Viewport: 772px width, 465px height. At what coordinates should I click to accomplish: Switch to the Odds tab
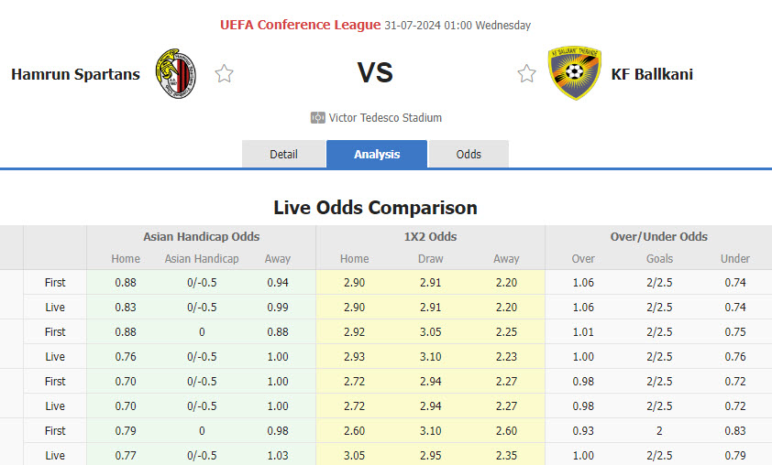click(x=469, y=154)
